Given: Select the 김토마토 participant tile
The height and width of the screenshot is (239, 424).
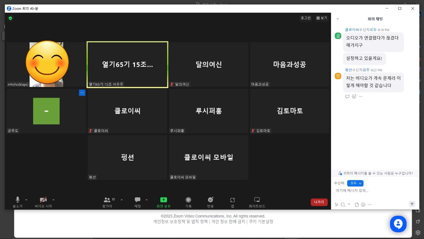Looking at the screenshot, I should click(289, 111).
